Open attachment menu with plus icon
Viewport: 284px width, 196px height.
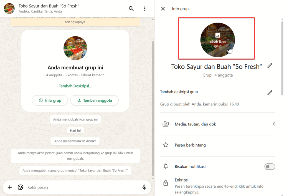pyautogui.click(x=10, y=187)
